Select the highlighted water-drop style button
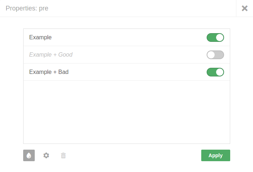 [x=29, y=155]
